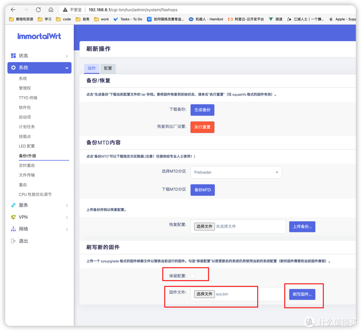Click the 网络 network topology icon
Image resolution: width=361 pixels, height=331 pixels.
pyautogui.click(x=14, y=229)
